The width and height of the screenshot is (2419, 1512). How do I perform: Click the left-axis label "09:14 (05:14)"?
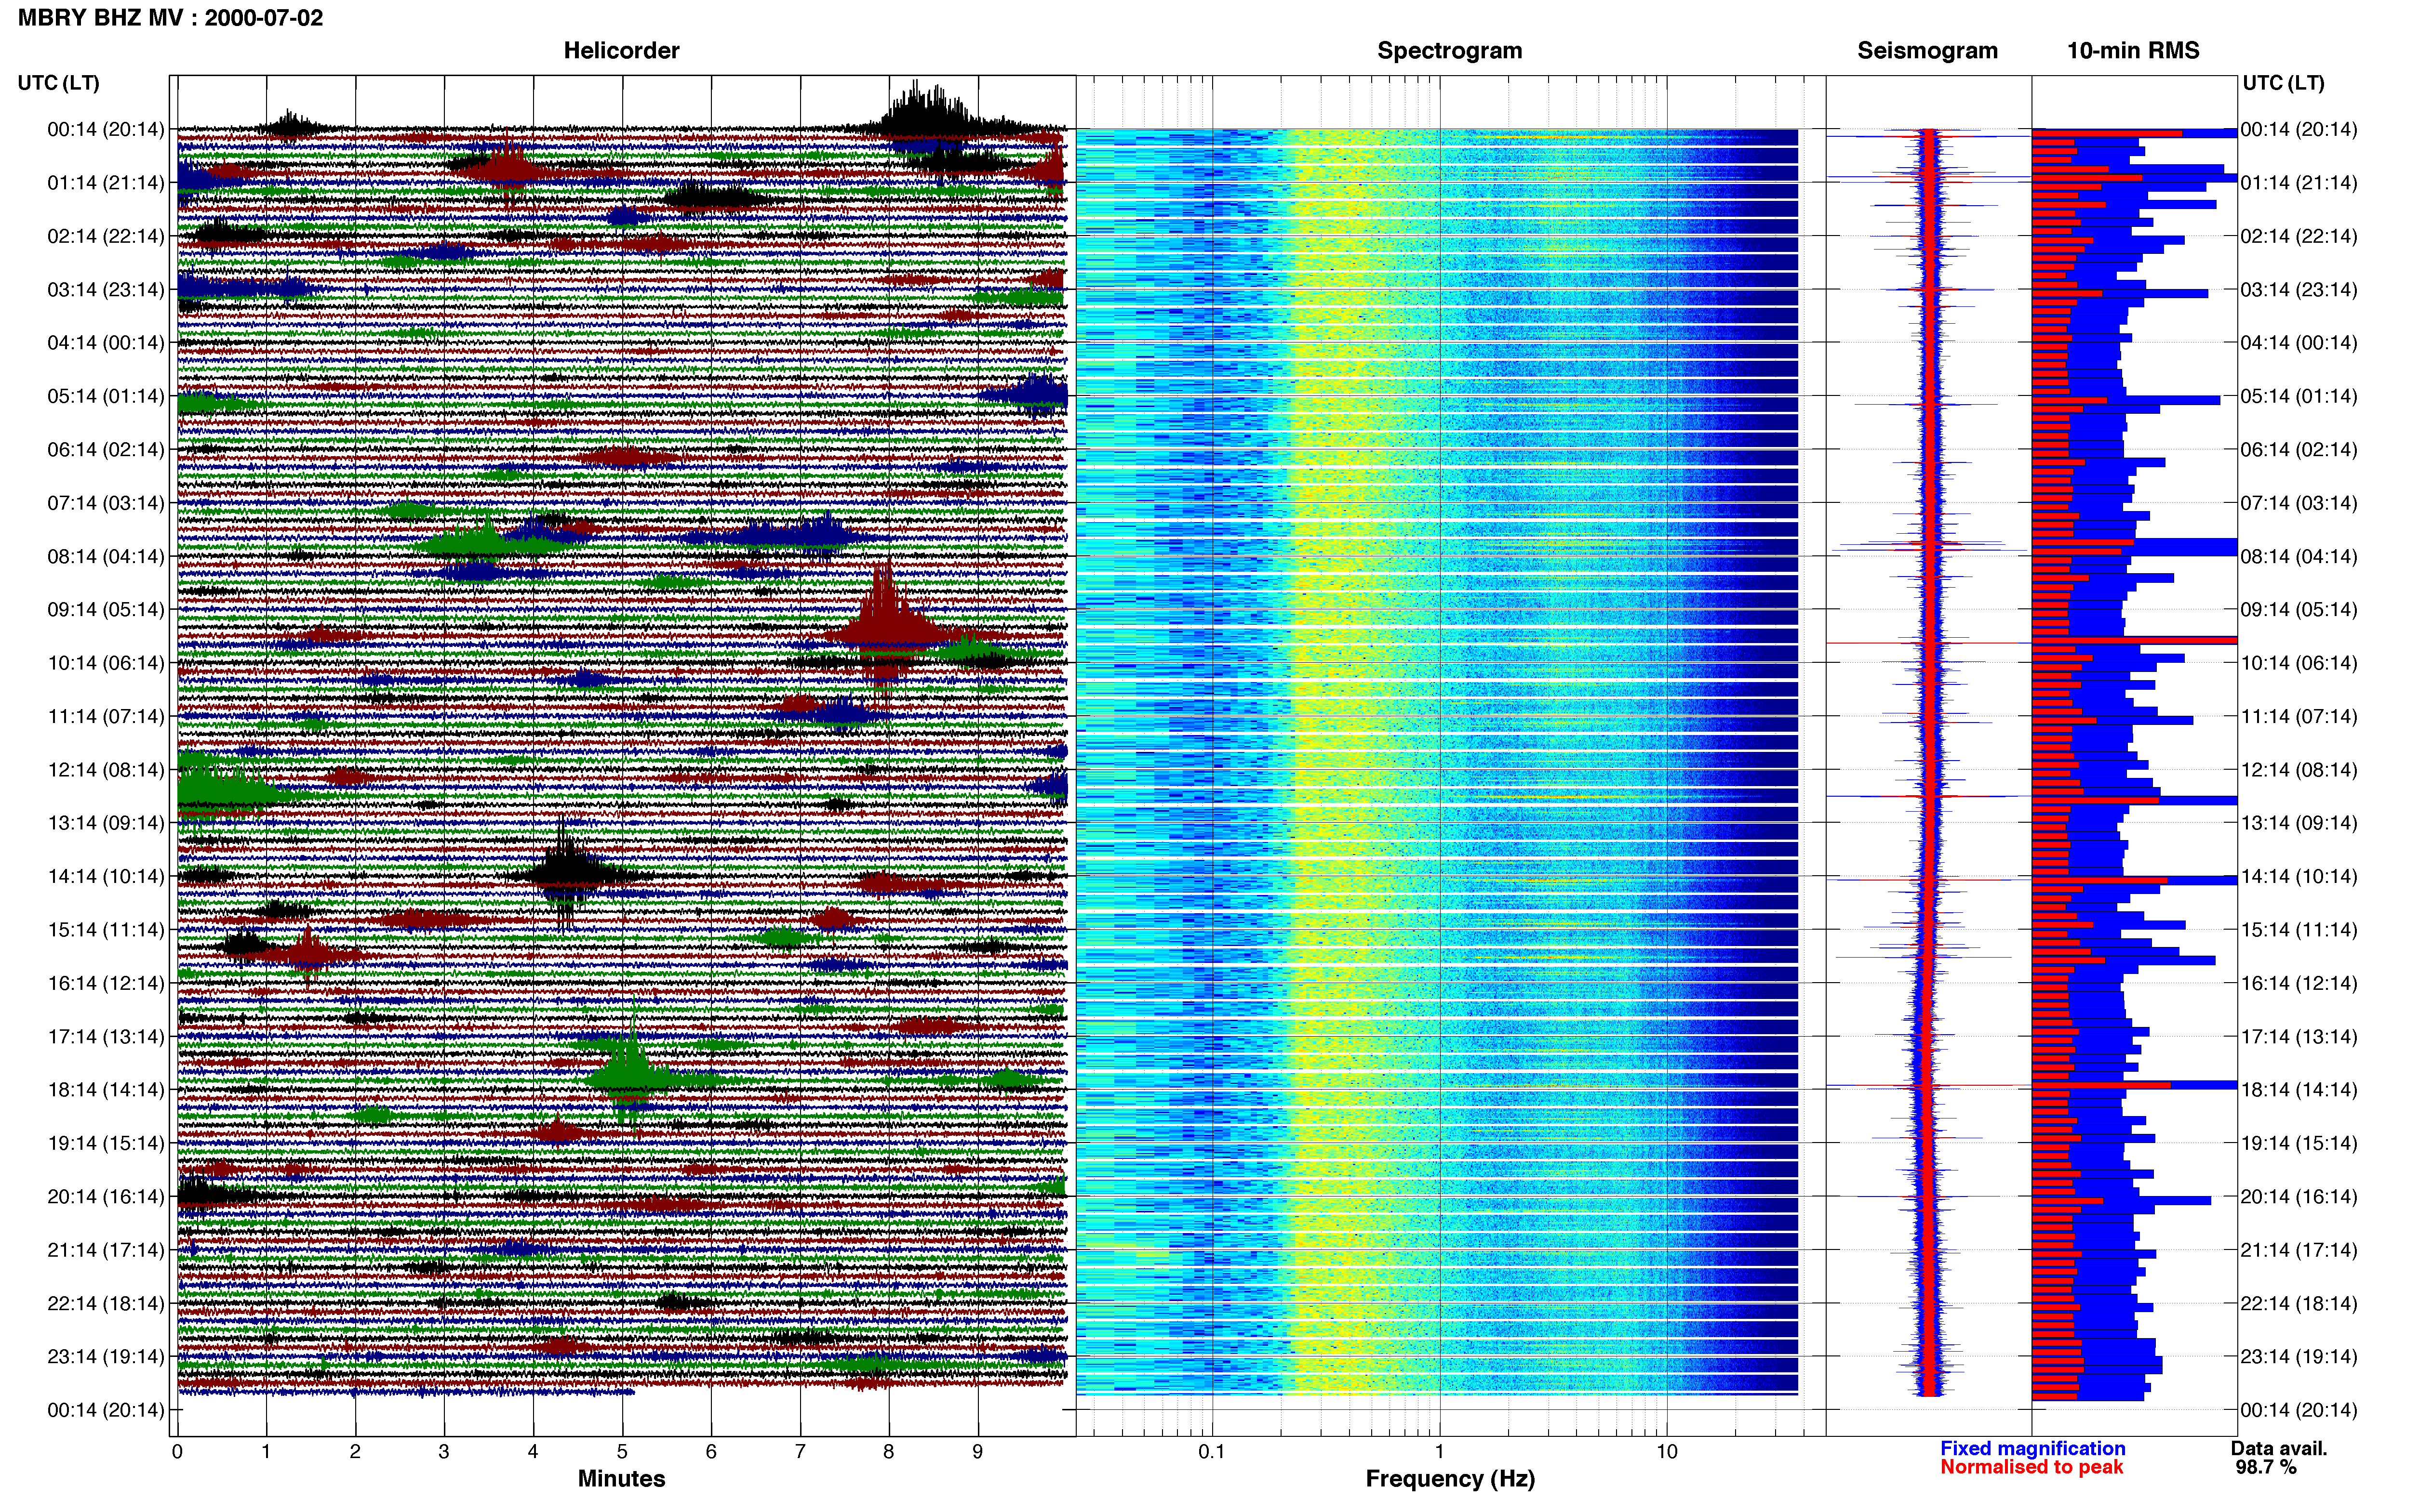tap(106, 610)
